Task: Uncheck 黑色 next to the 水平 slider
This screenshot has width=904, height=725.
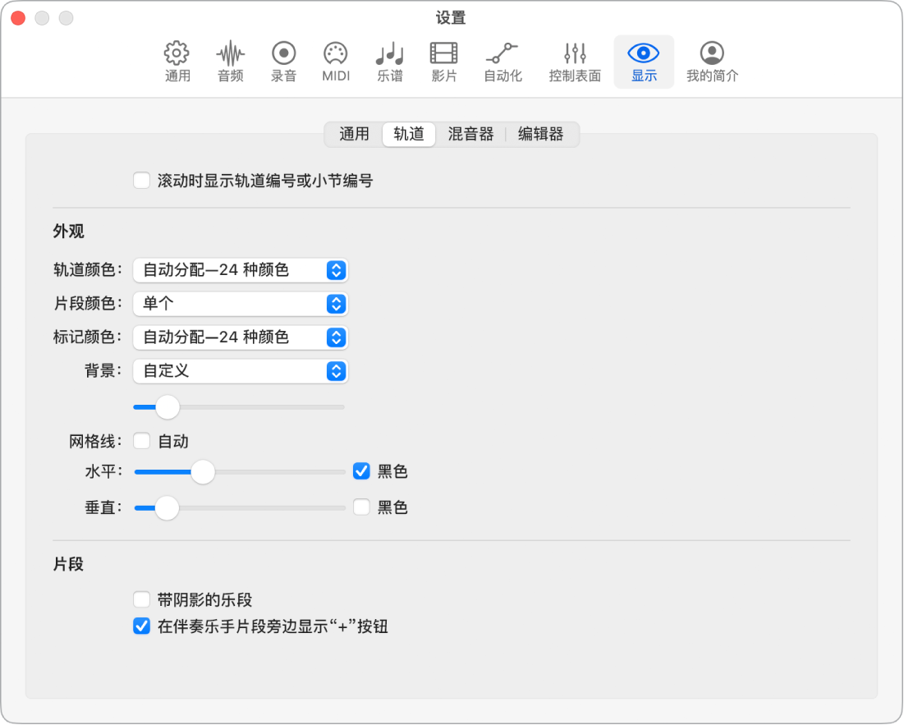Action: pos(360,471)
